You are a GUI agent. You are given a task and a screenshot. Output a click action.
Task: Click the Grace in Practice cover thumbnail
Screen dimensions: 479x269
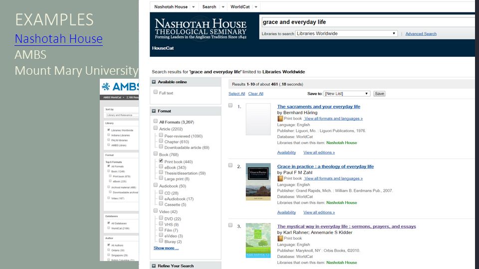[258, 182]
